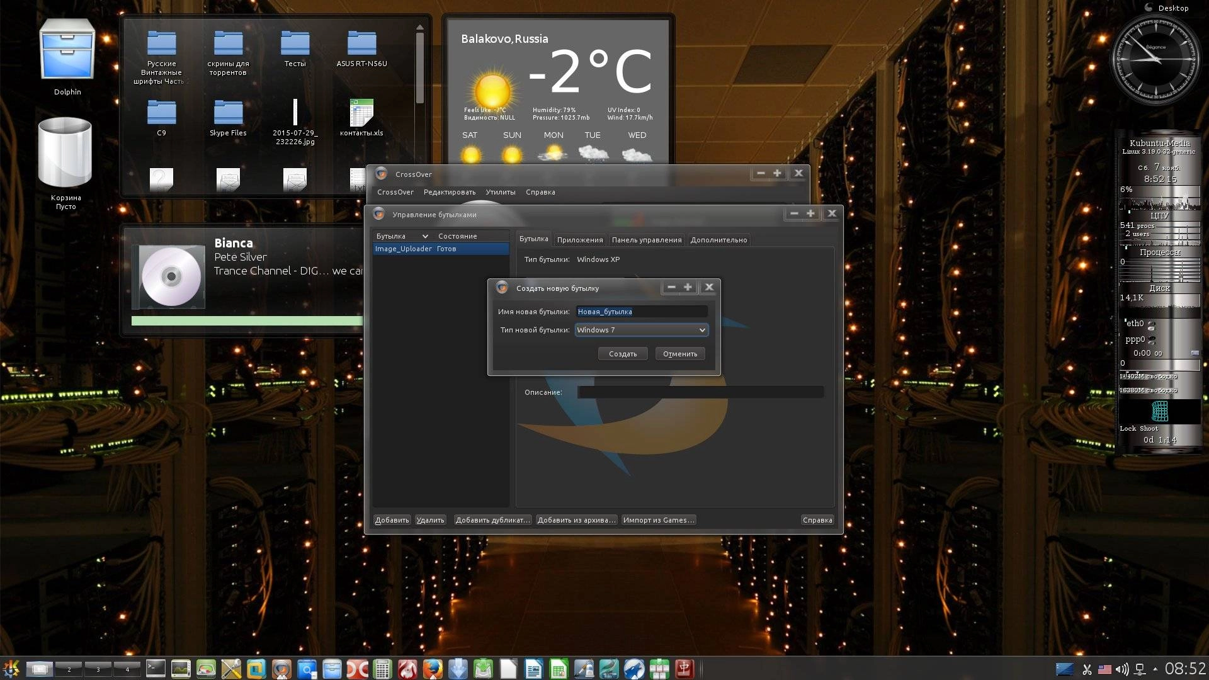Expand the Windows 7 bottle type dropdown
Viewport: 1209px width, 680px height.
(x=642, y=330)
